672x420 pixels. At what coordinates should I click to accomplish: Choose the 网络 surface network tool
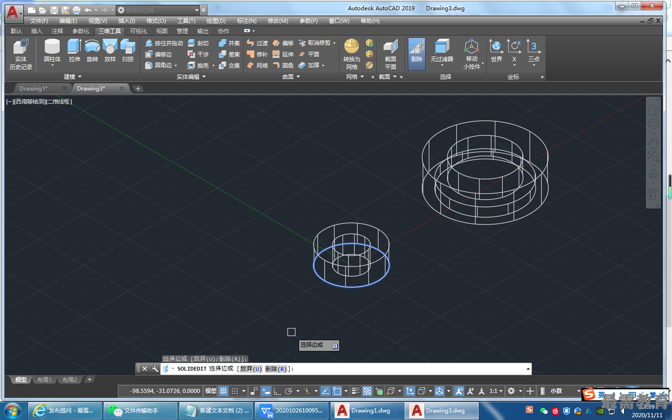click(258, 65)
